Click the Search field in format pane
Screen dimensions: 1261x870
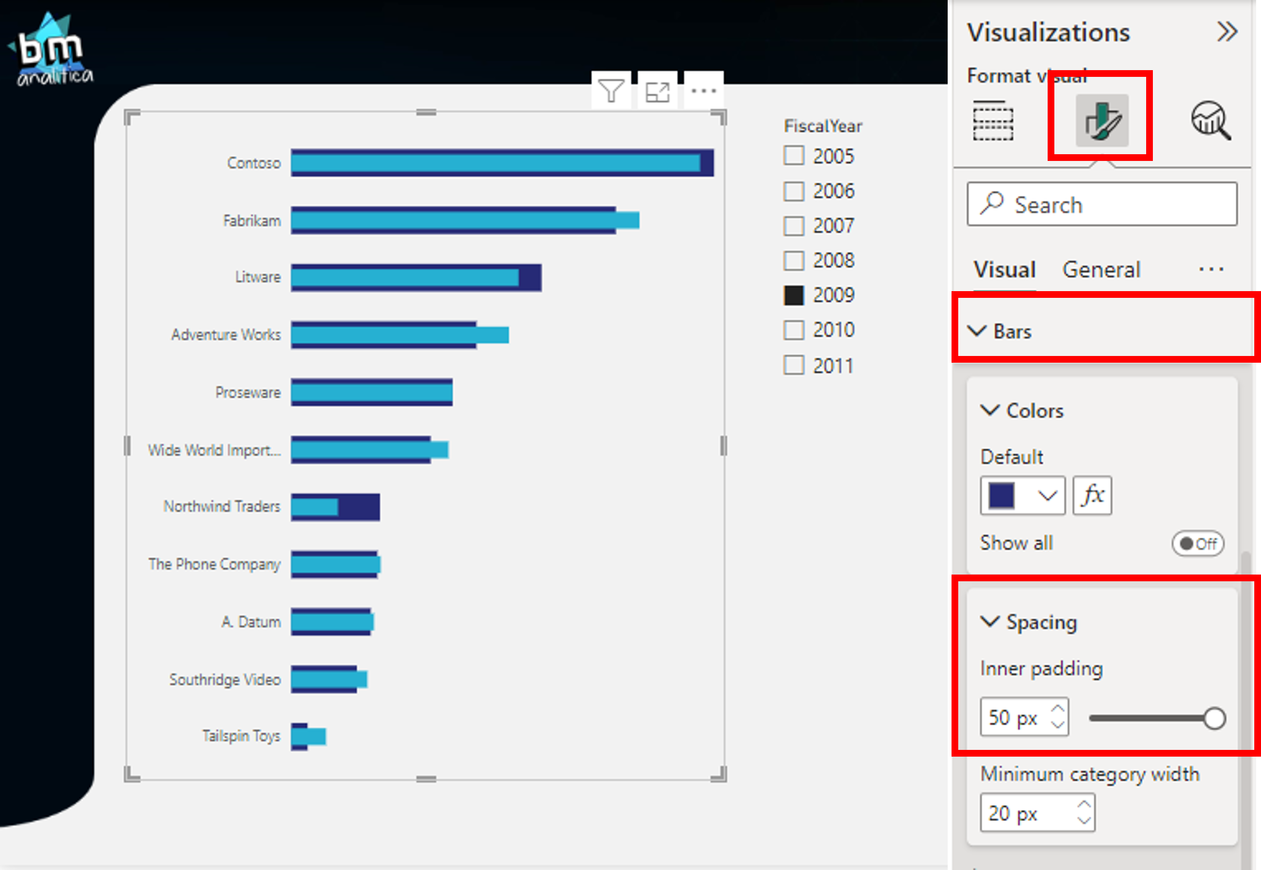coord(1102,204)
